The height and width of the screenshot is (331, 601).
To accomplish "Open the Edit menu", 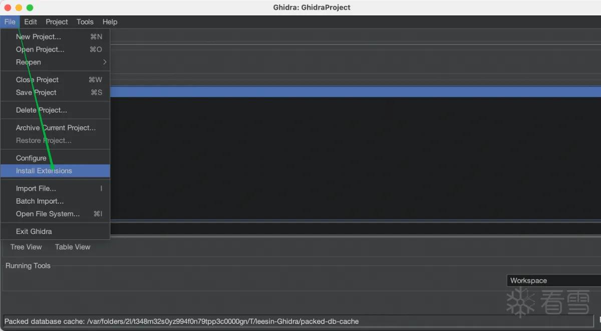I will point(31,22).
